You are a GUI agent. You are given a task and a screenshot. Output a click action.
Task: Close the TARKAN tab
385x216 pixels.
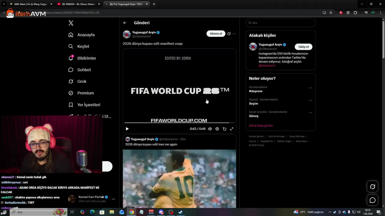[99, 4]
